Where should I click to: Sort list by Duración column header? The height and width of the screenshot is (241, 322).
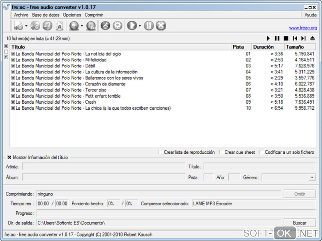pyautogui.click(x=268, y=47)
